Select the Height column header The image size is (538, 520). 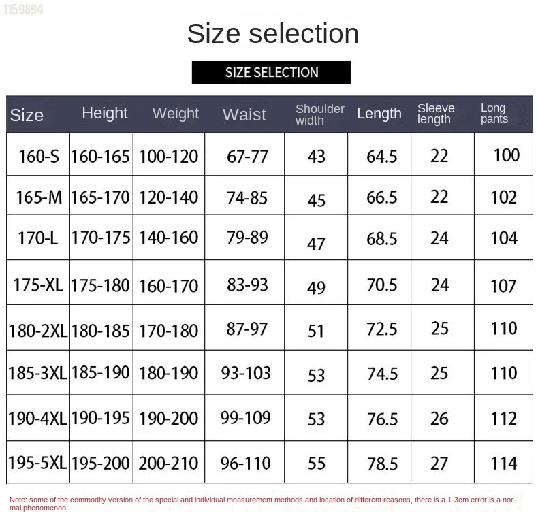point(105,113)
